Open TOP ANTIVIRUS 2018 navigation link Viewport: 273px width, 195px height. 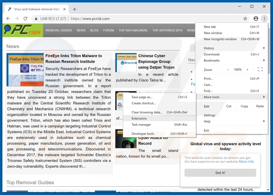click(167, 30)
